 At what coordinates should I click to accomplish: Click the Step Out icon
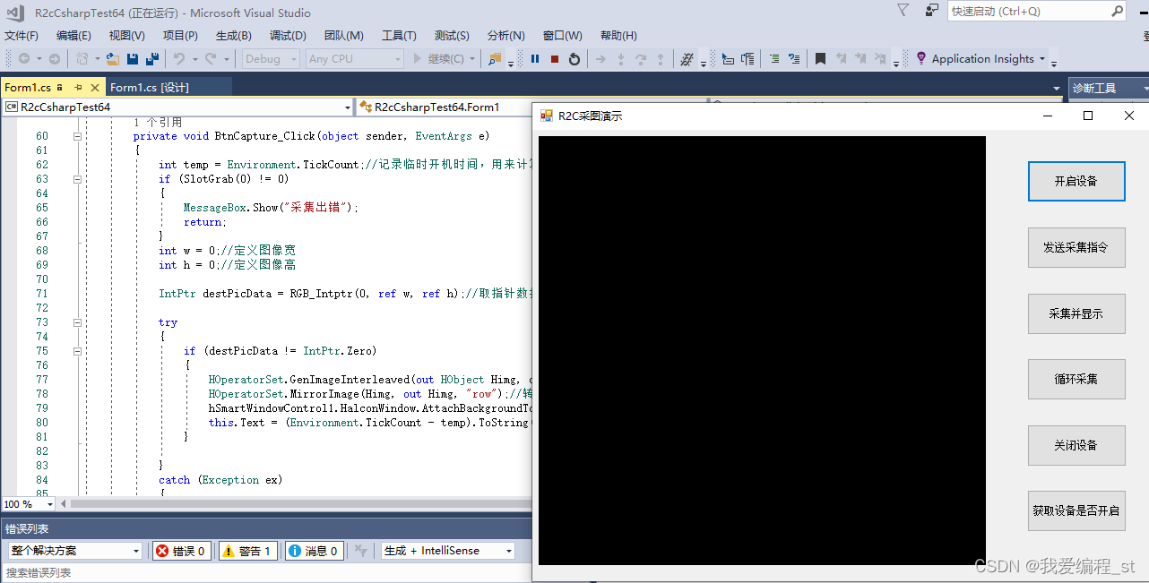coord(661,59)
